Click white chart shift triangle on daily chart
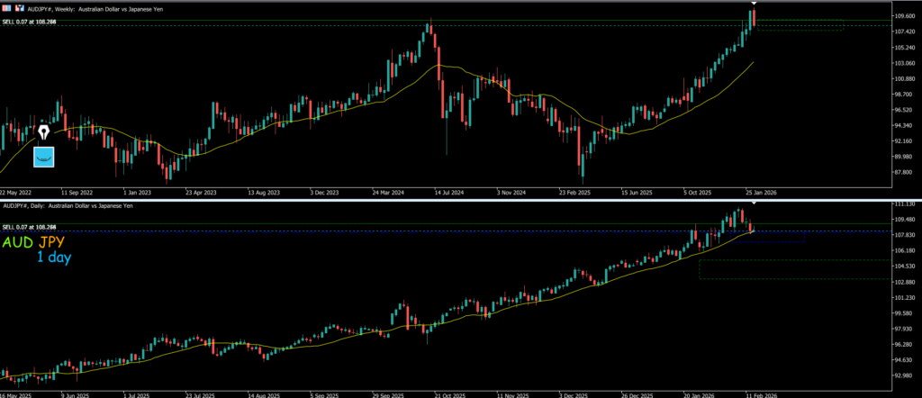Image resolution: width=922 pixels, height=398 pixels. [x=753, y=207]
